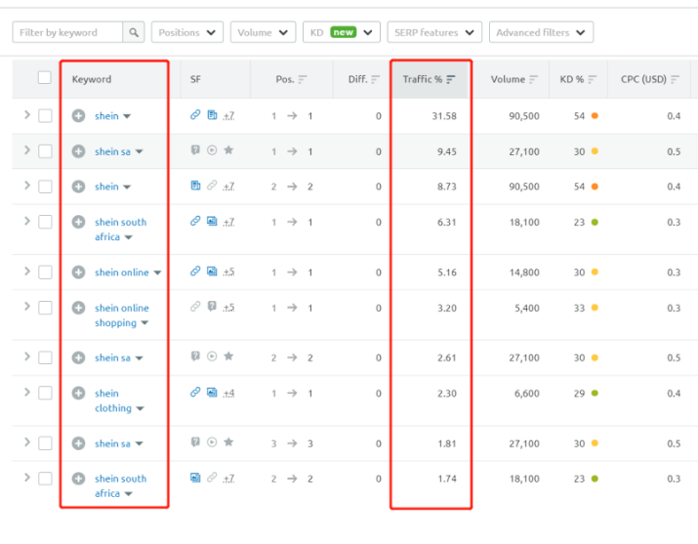The image size is (698, 544).
Task: Click the plus icon for shein clothing
Action: click(x=78, y=393)
